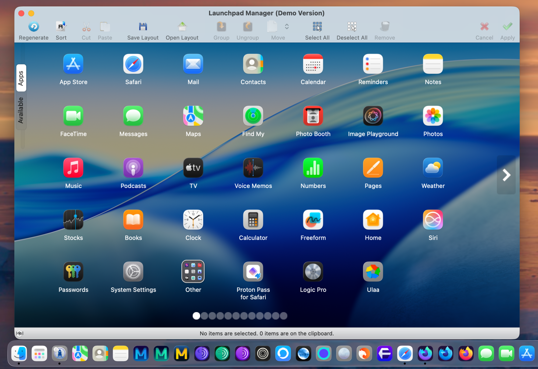Go to next page with right chevron
538x369 pixels.
tap(506, 175)
